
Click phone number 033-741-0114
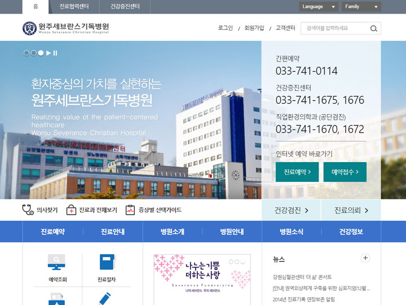coord(307,71)
